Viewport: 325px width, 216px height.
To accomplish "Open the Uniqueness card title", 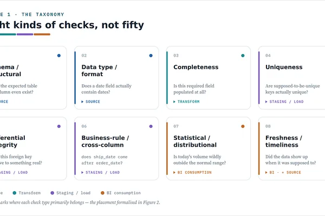I will [x=284, y=67].
